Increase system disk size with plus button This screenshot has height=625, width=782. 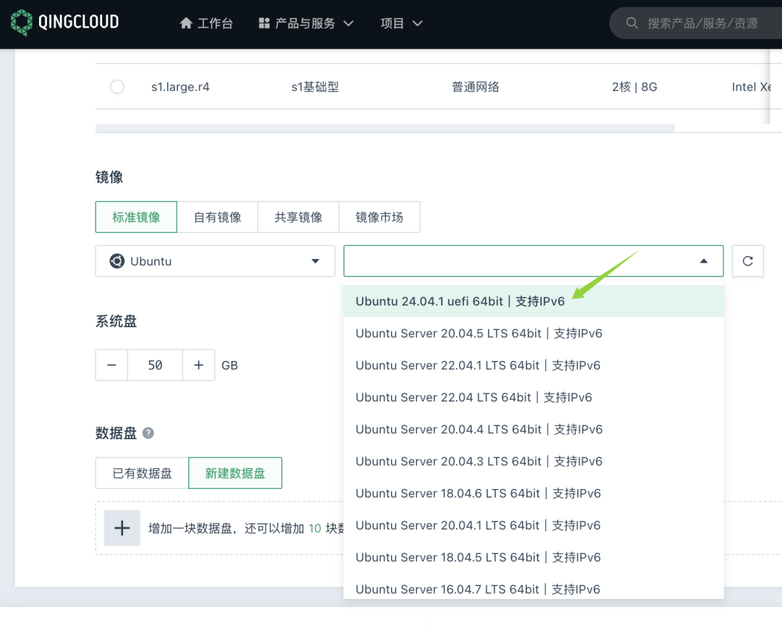click(x=198, y=365)
